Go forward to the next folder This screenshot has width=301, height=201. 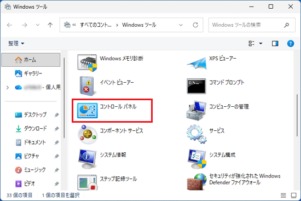click(x=25, y=25)
